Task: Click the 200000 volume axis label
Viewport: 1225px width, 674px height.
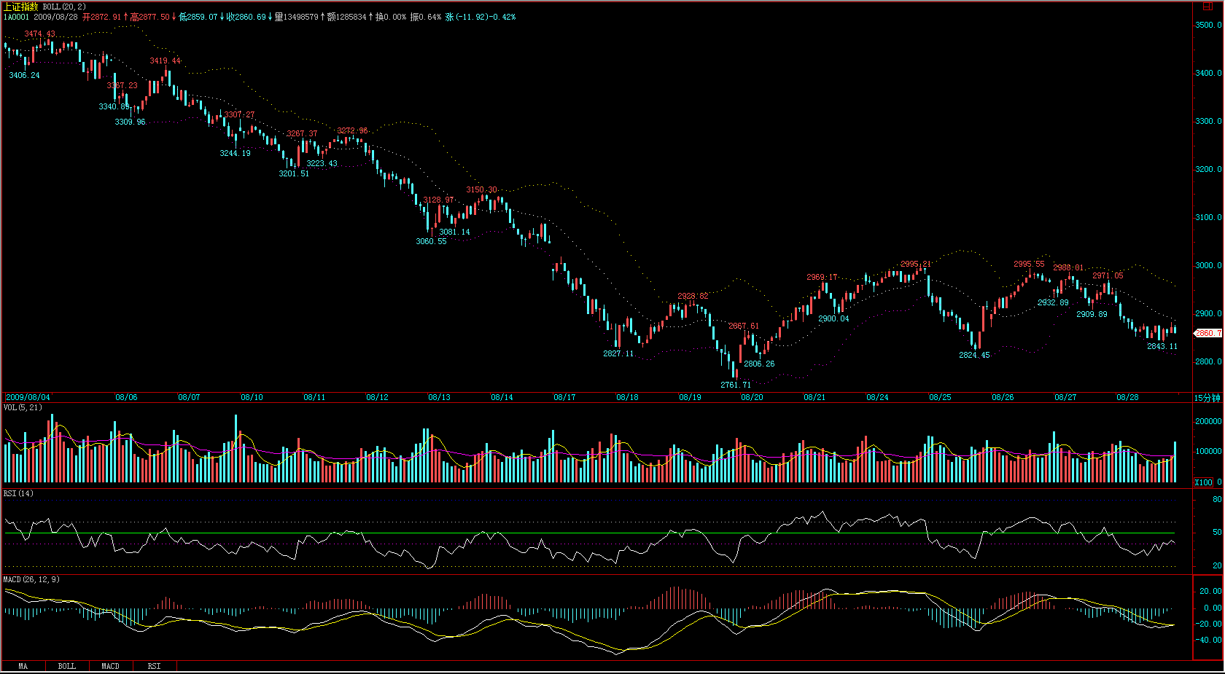Action: click(x=1208, y=421)
